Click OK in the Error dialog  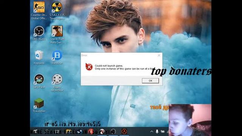click(x=150, y=80)
